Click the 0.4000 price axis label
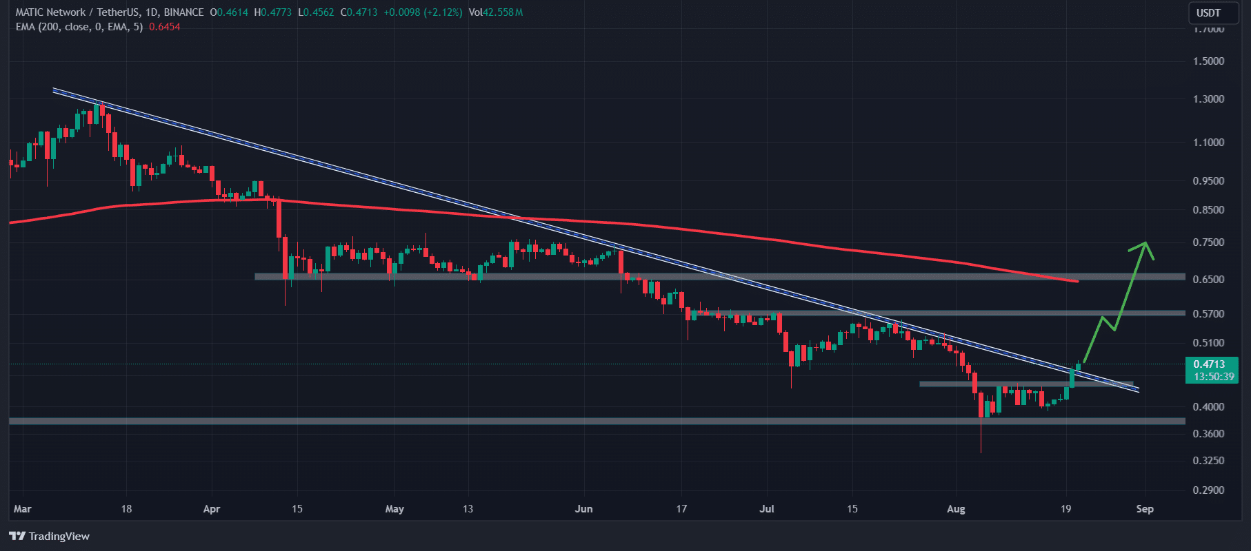The image size is (1251, 551). click(1209, 406)
